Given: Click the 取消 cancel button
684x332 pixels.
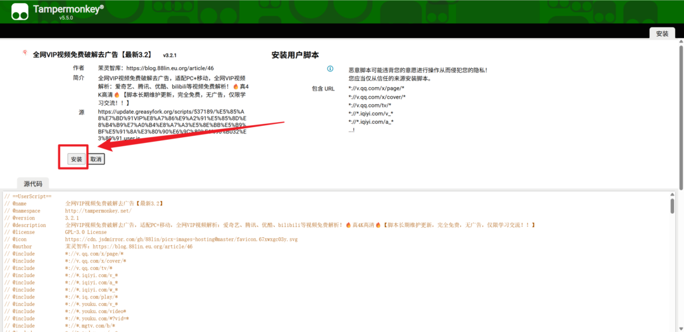Looking at the screenshot, I should 96,159.
